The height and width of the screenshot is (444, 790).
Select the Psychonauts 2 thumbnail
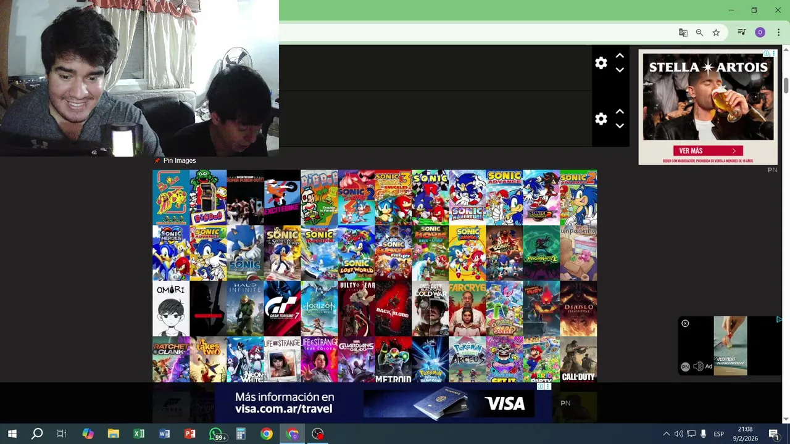point(541,253)
